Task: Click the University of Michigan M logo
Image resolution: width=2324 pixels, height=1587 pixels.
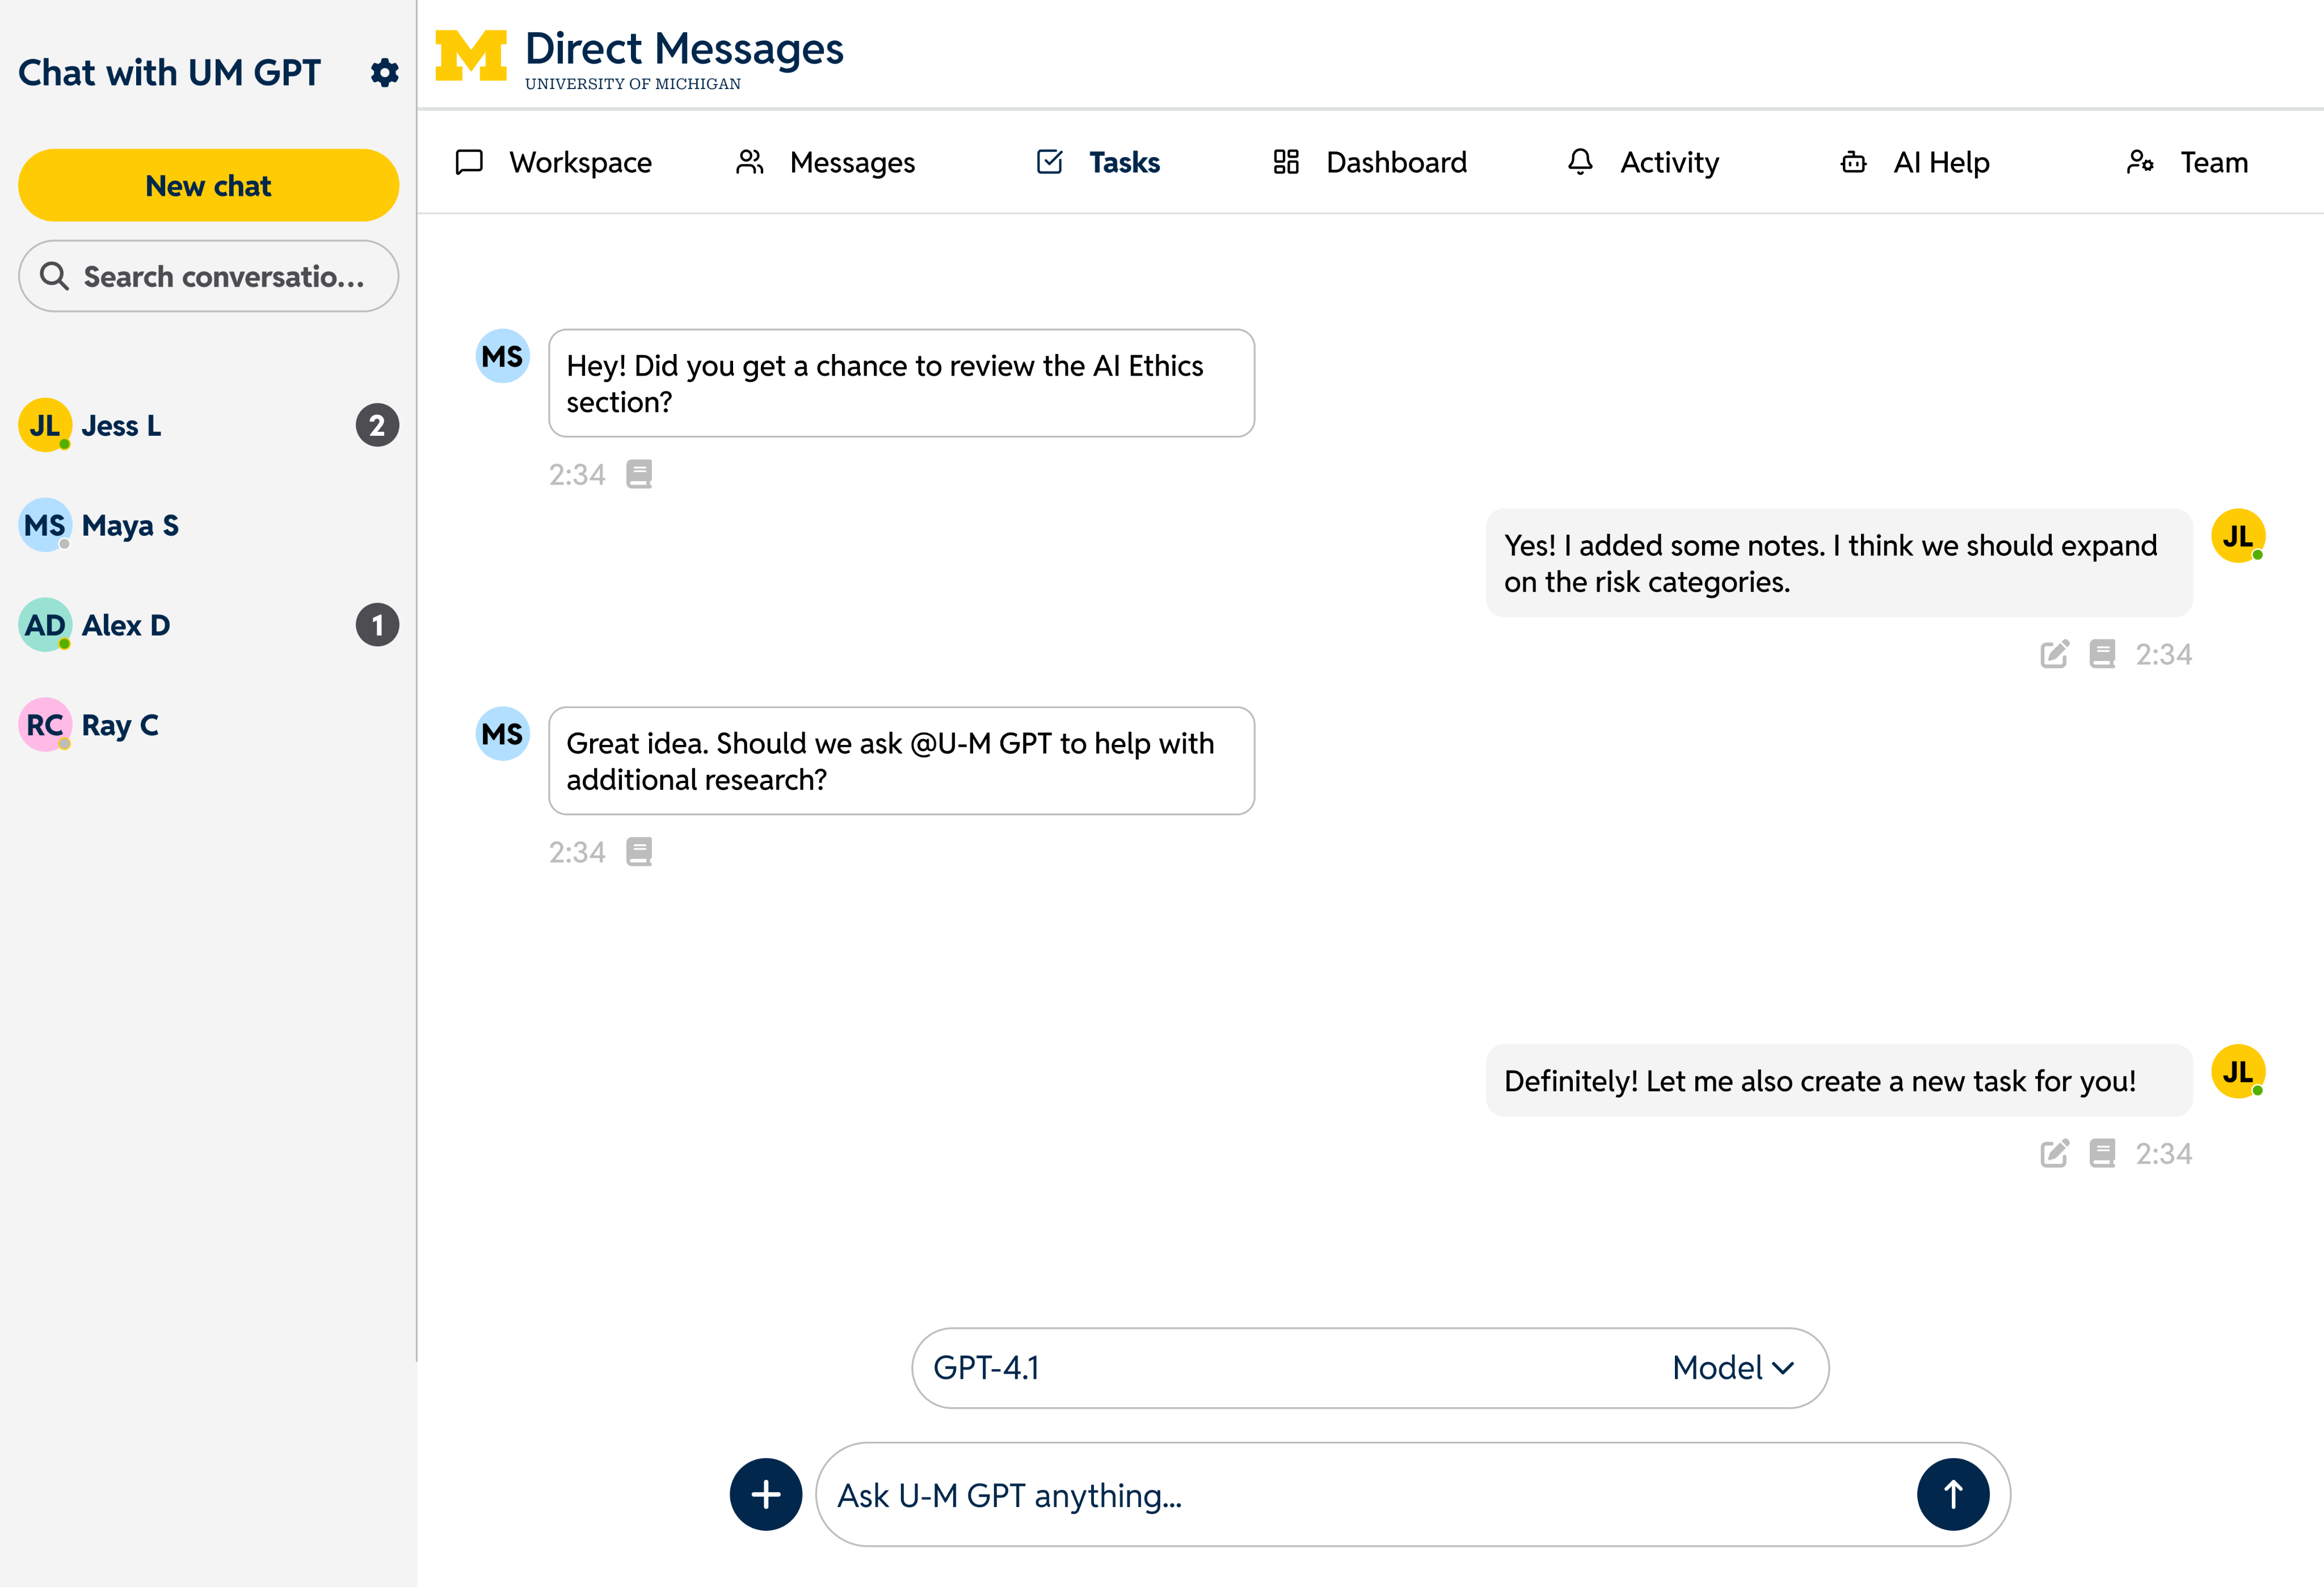Action: point(471,56)
